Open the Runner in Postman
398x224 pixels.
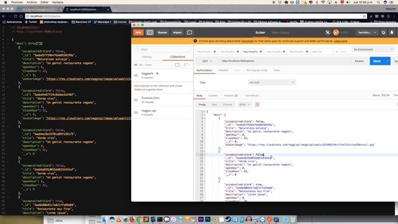[x=162, y=32]
